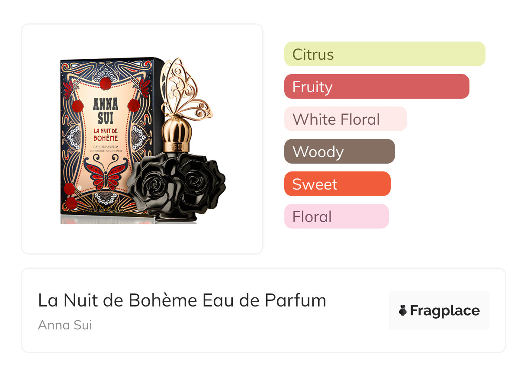The height and width of the screenshot is (374, 527).
Task: Select the Fruity accord bar
Action: pos(376,87)
